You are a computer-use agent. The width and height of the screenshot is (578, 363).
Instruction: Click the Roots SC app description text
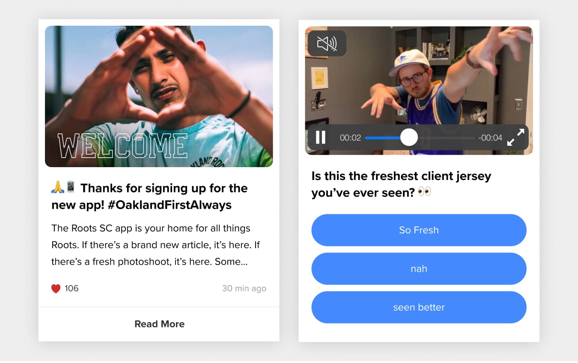click(x=156, y=245)
